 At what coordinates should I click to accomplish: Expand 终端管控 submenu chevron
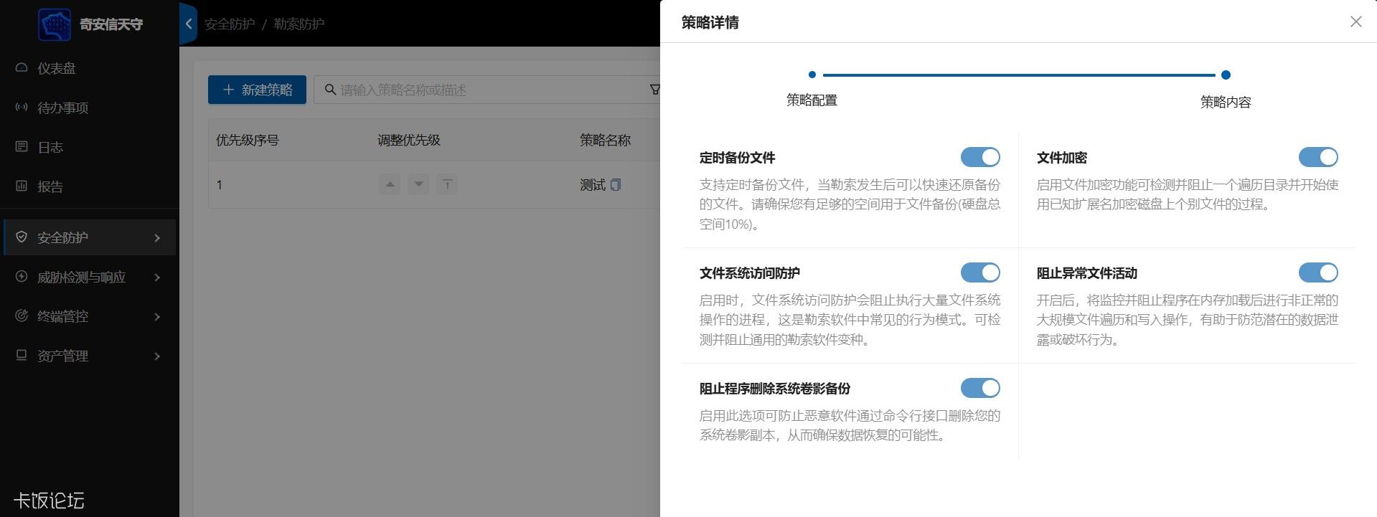(x=157, y=316)
